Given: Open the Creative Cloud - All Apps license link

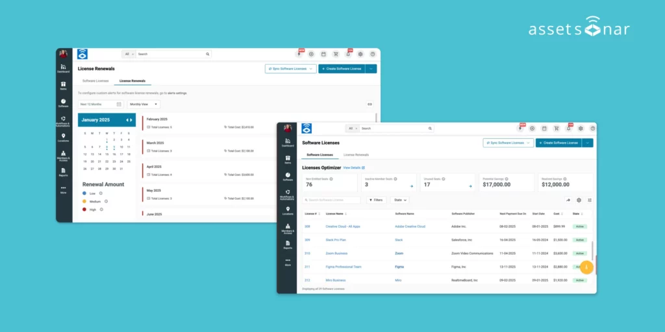Looking at the screenshot, I should tap(342, 226).
